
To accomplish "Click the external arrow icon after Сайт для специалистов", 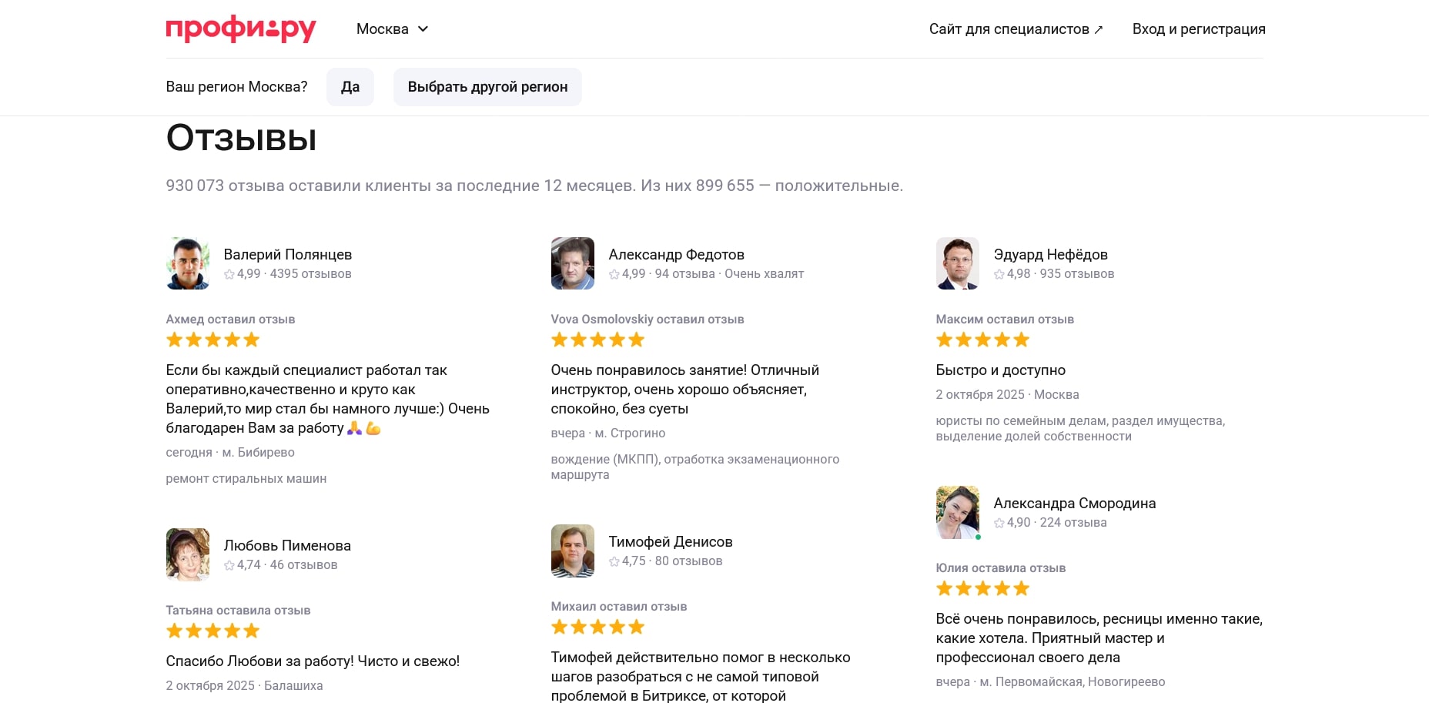I will click(1099, 30).
